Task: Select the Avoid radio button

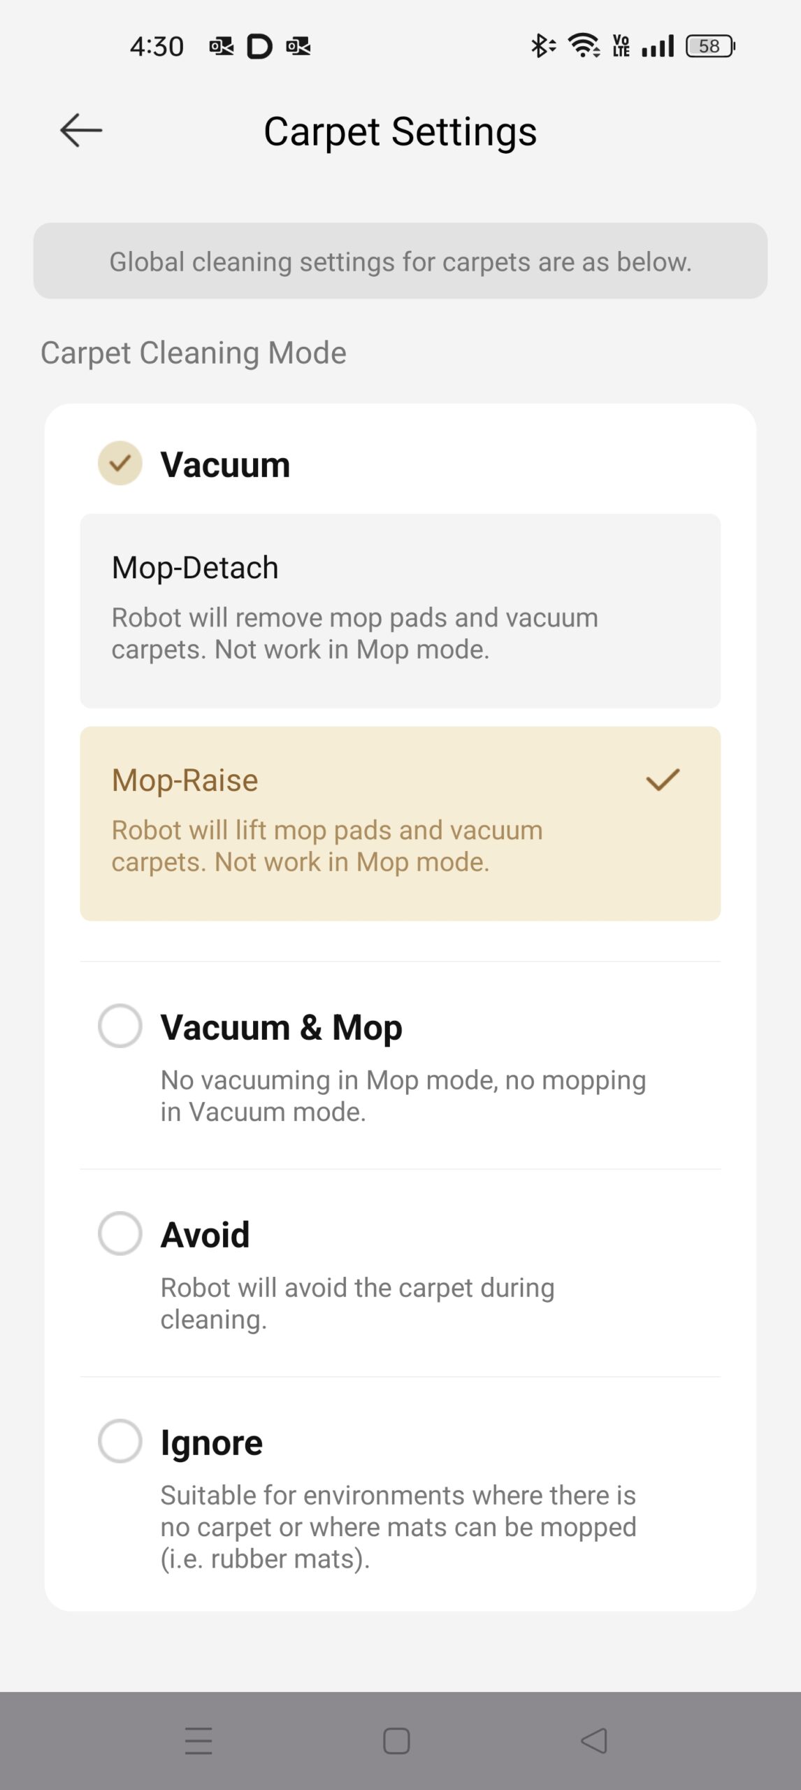Action: point(120,1233)
